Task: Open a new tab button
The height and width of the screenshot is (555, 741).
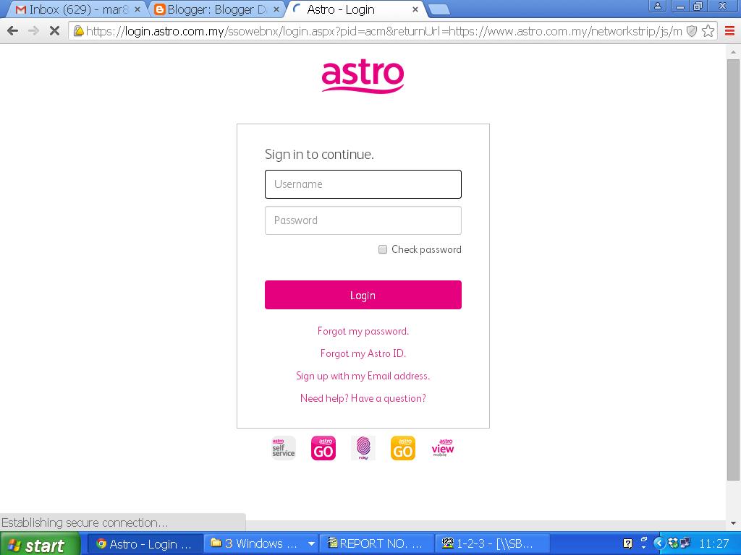Action: [x=439, y=9]
